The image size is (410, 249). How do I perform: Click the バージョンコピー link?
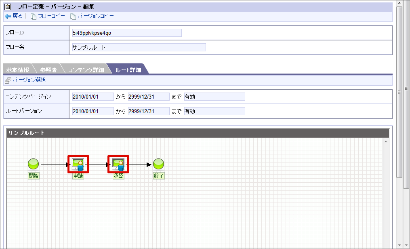pyautogui.click(x=96, y=16)
